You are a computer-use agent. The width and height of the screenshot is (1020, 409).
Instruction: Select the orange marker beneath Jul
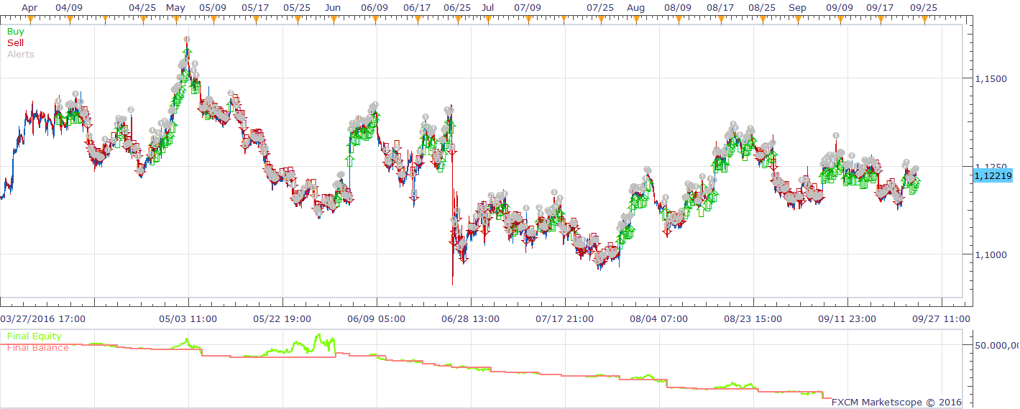point(488,19)
